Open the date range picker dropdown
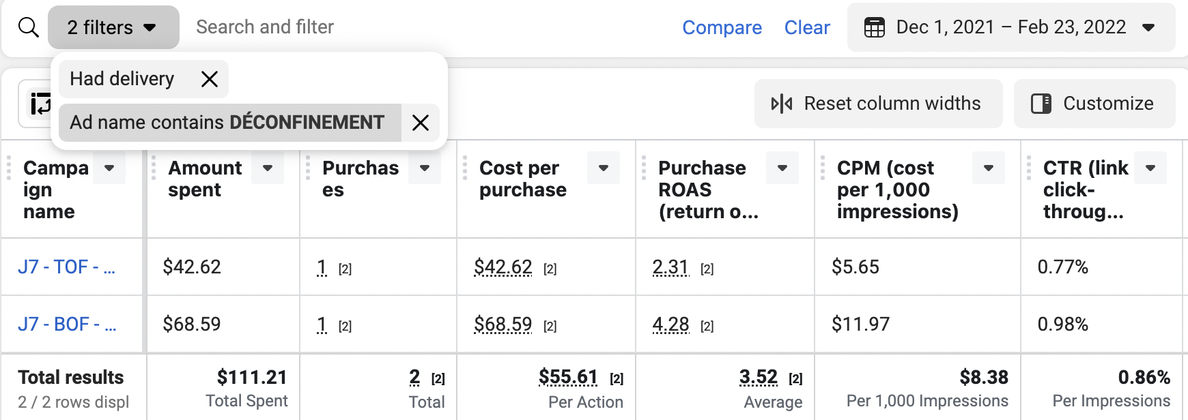The width and height of the screenshot is (1188, 420). [x=1148, y=27]
